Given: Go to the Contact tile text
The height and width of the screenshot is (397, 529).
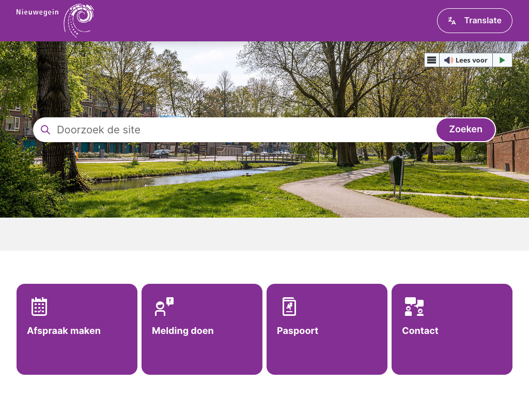Looking at the screenshot, I should point(420,331).
